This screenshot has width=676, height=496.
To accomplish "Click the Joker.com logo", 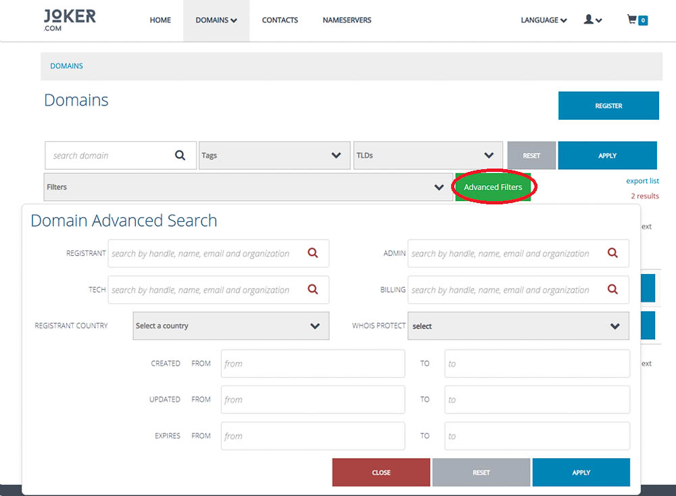I will point(70,20).
